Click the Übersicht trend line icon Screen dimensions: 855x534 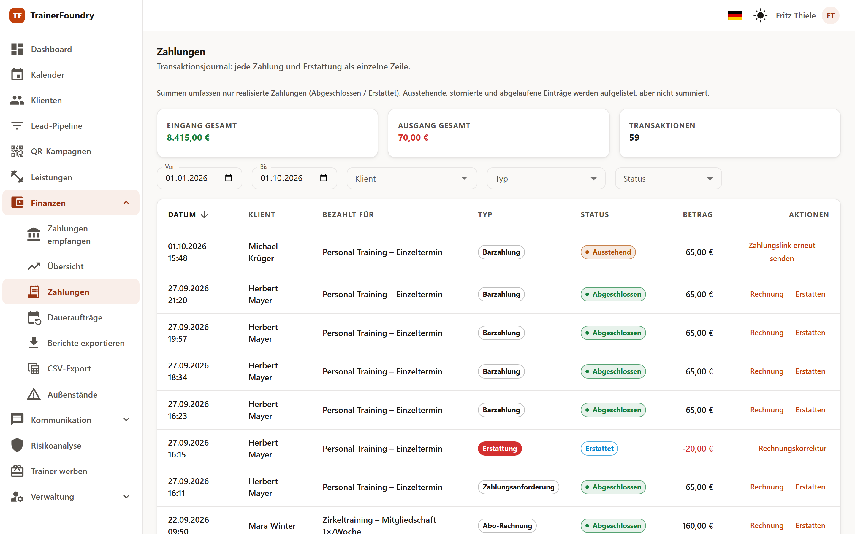click(x=34, y=266)
